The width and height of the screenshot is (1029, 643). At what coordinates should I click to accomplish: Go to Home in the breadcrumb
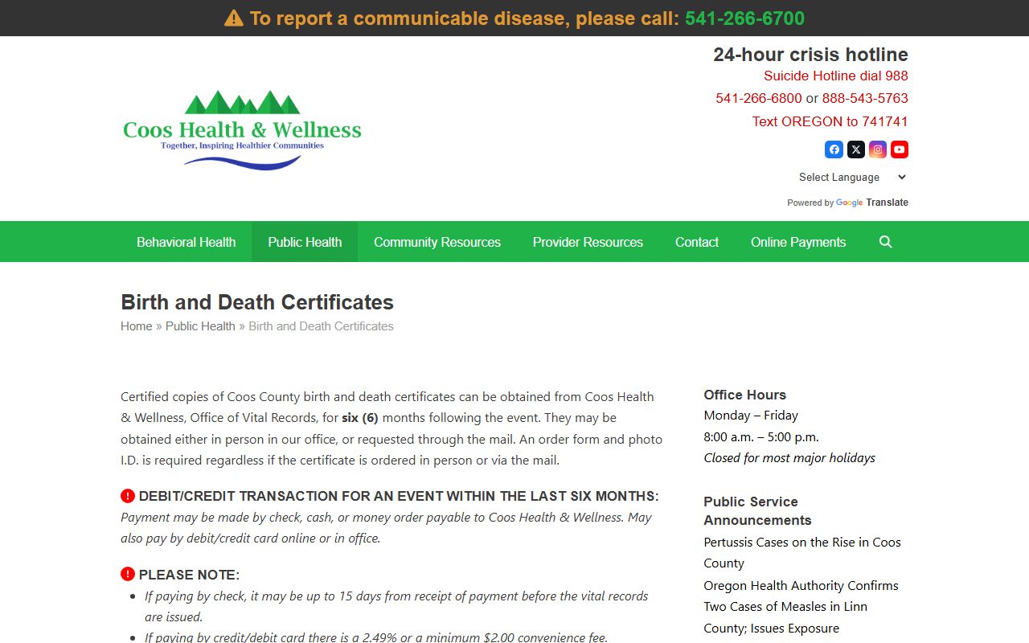[137, 326]
